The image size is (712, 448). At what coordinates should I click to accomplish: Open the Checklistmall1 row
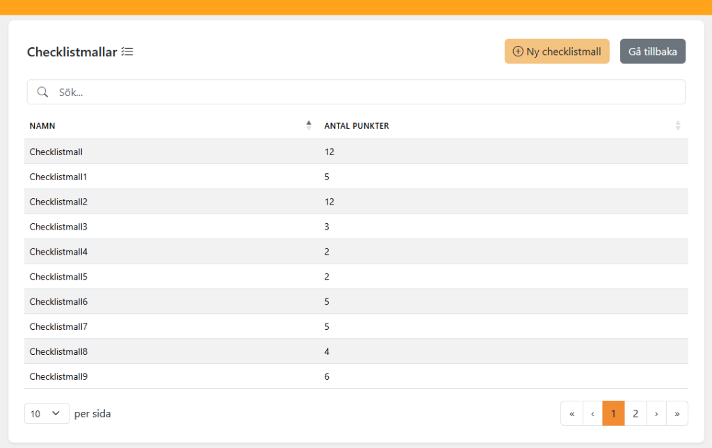(356, 177)
